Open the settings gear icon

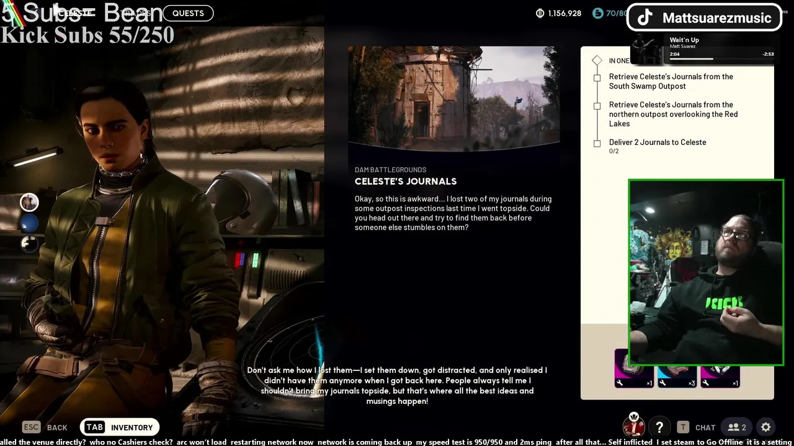[x=766, y=427]
